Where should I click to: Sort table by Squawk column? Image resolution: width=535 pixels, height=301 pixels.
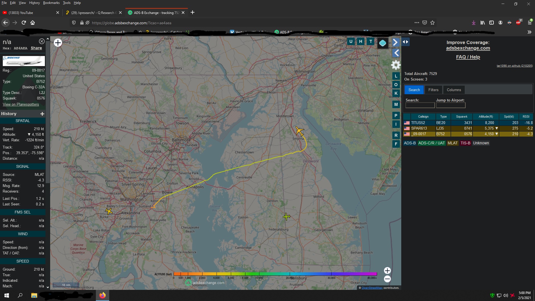[461, 116]
